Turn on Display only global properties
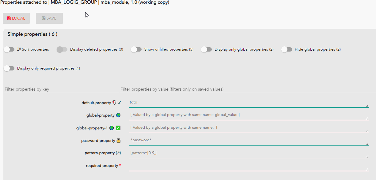 pyautogui.click(x=207, y=49)
